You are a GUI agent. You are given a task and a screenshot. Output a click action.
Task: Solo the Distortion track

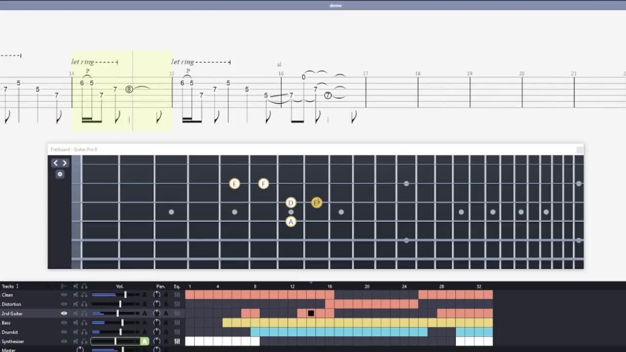coord(85,304)
